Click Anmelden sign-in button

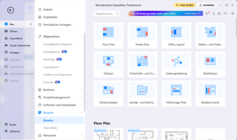207,5
